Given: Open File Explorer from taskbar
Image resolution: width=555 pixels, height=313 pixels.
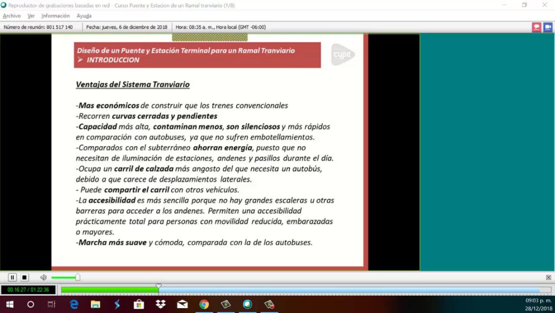Looking at the screenshot, I should [x=95, y=304].
